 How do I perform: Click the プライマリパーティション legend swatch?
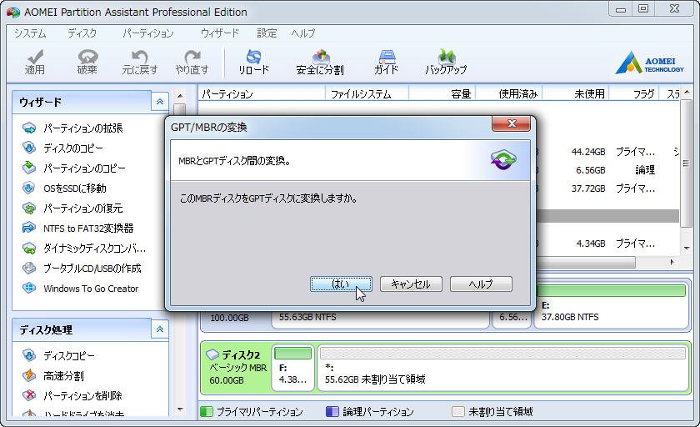point(207,412)
